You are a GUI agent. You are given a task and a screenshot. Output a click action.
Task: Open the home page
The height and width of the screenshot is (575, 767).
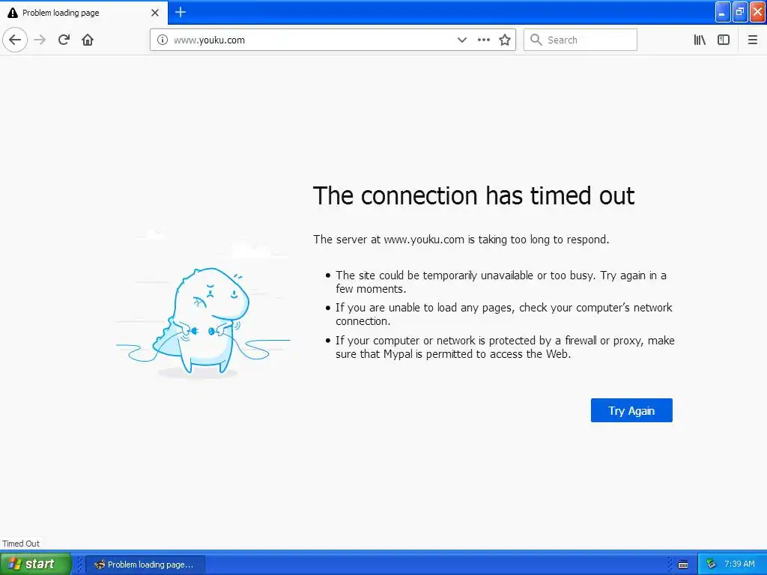[x=88, y=40]
